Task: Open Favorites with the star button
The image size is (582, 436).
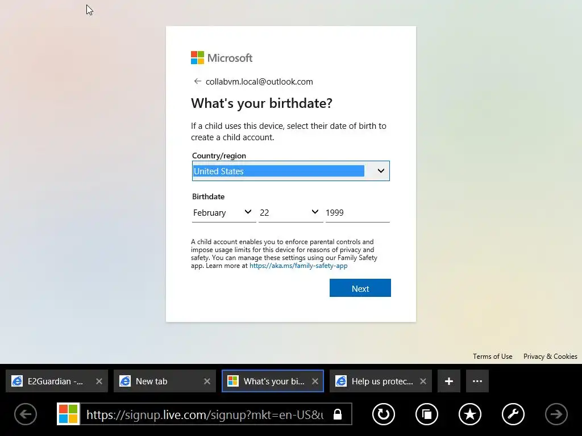Action: (470, 414)
